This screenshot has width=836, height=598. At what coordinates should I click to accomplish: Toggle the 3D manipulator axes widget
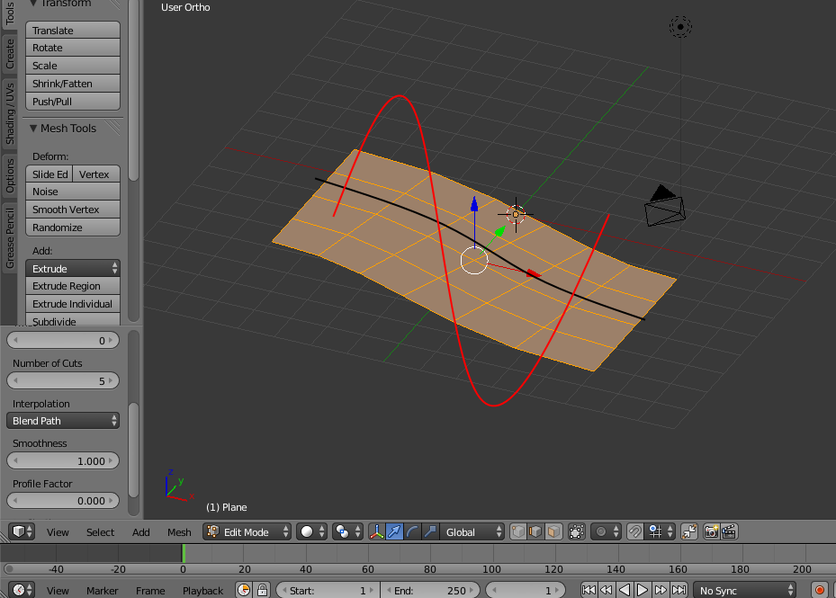tap(376, 531)
